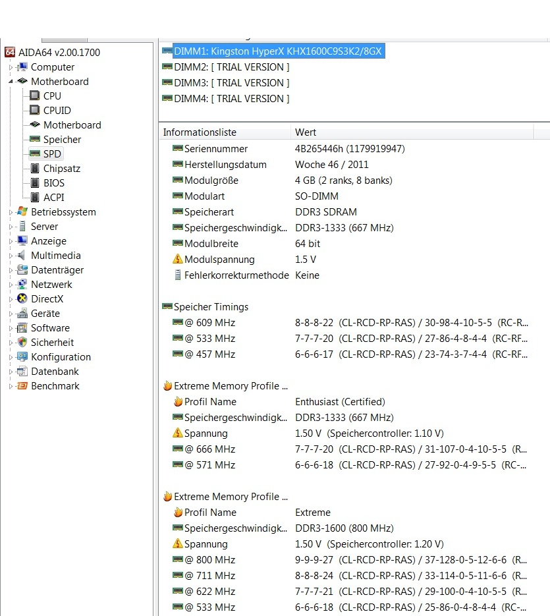The width and height of the screenshot is (550, 616).
Task: Expand the Netzwerk node arrow
Action: (11, 285)
